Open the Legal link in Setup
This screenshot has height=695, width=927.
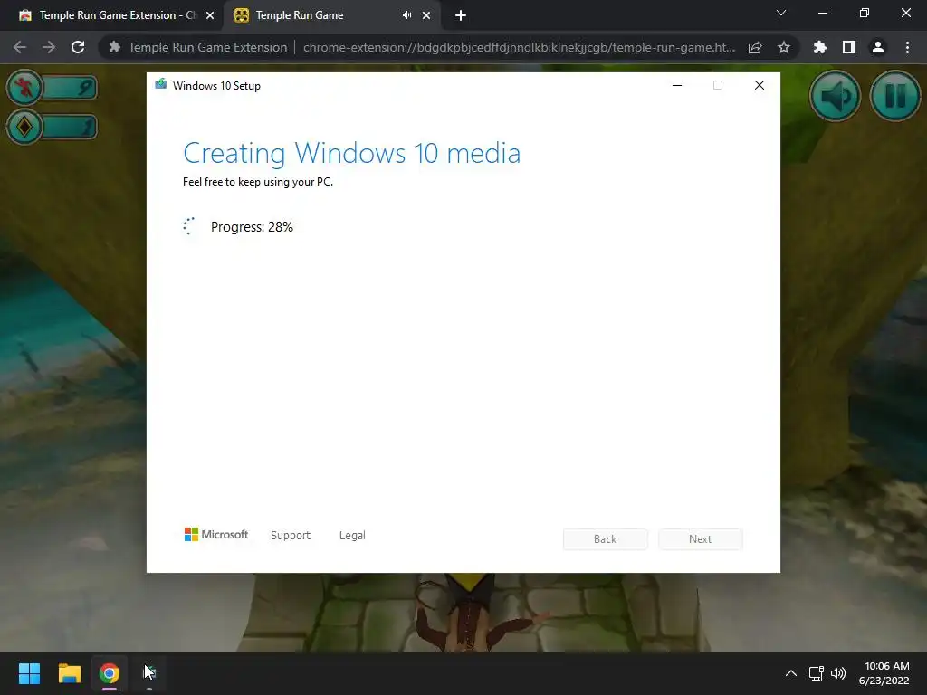click(352, 536)
